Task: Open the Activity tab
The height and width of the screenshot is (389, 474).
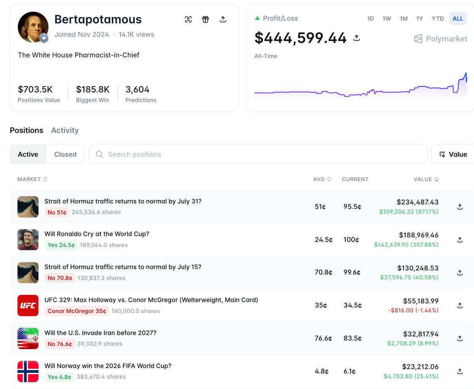Action: coord(65,130)
